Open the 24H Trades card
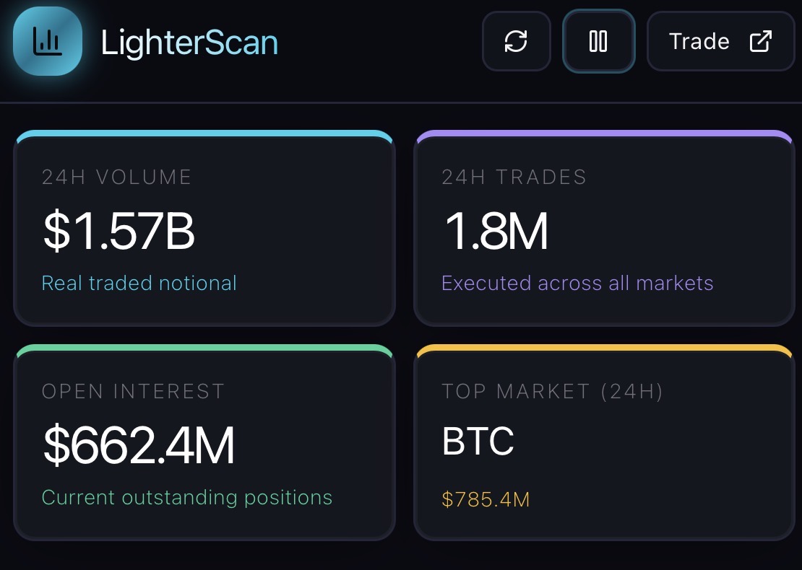 click(x=604, y=228)
